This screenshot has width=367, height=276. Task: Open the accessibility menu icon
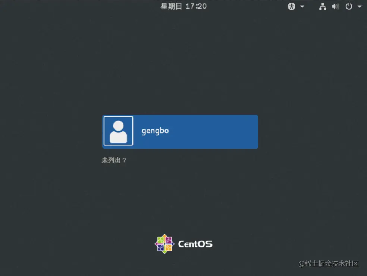point(291,6)
